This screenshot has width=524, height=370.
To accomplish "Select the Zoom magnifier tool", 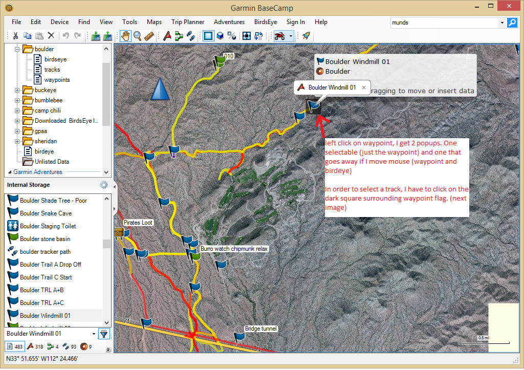I will click(137, 36).
